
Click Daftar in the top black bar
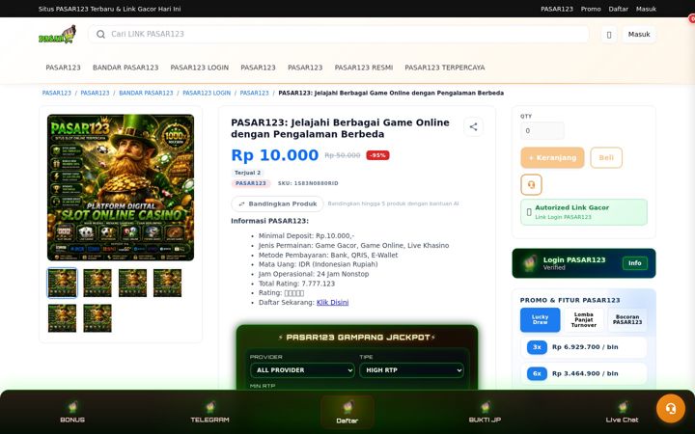tap(619, 9)
